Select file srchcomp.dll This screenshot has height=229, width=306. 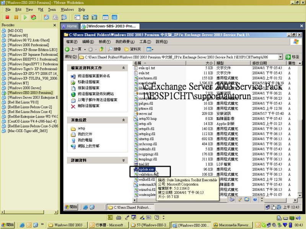coord(148,144)
